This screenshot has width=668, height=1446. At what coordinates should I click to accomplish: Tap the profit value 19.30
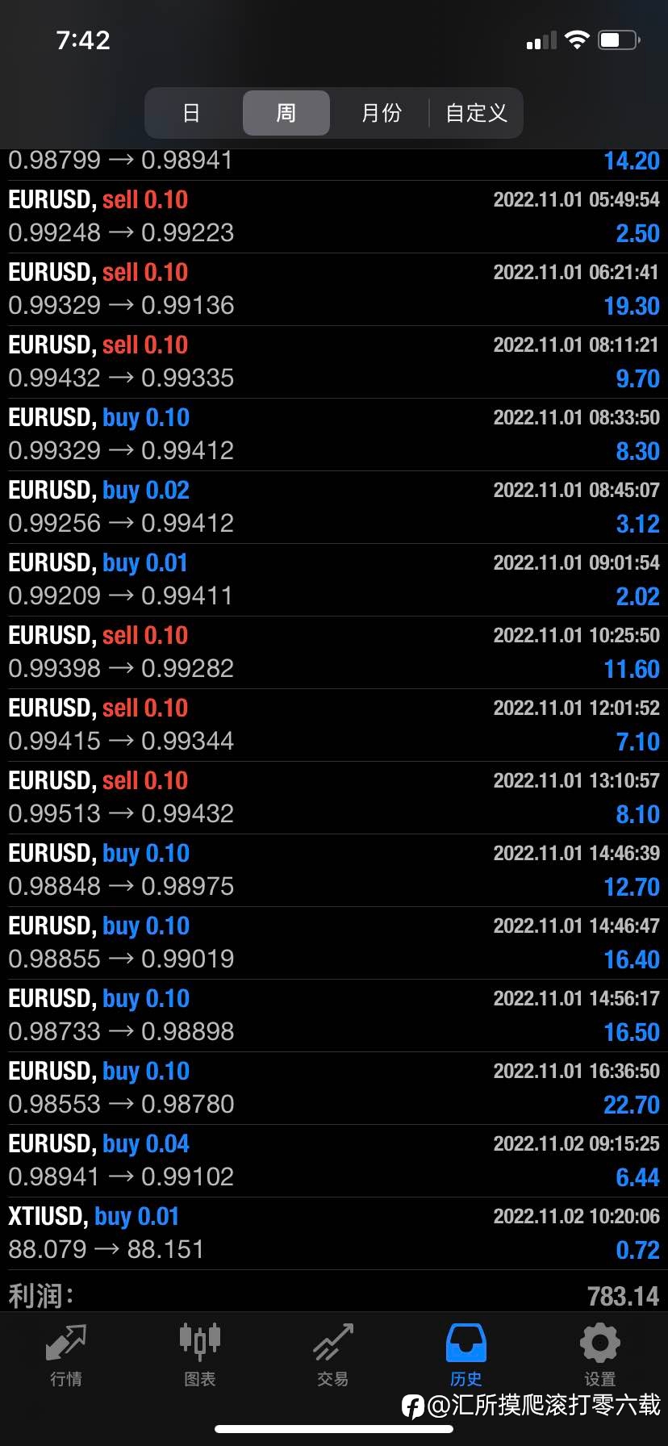pyautogui.click(x=632, y=306)
